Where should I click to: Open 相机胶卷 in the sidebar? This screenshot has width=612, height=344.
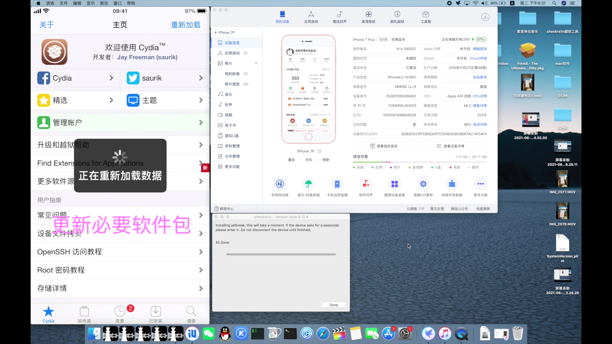tap(237, 74)
